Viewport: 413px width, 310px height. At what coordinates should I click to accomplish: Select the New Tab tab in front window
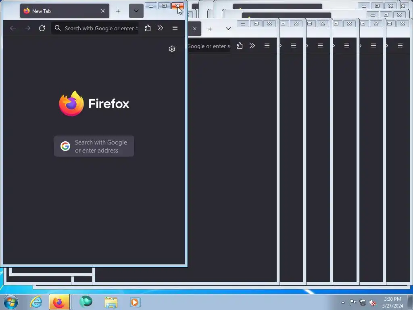65,11
